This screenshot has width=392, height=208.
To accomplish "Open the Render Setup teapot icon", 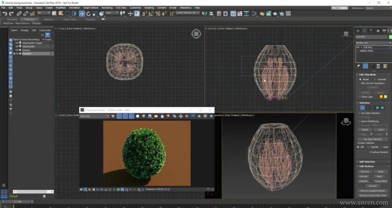I will pyautogui.click(x=262, y=13).
